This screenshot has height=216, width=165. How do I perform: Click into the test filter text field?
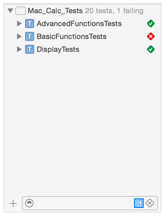pyautogui.click(x=83, y=203)
